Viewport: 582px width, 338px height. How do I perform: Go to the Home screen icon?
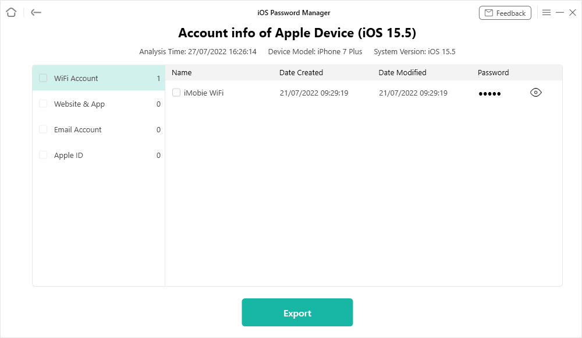(11, 12)
